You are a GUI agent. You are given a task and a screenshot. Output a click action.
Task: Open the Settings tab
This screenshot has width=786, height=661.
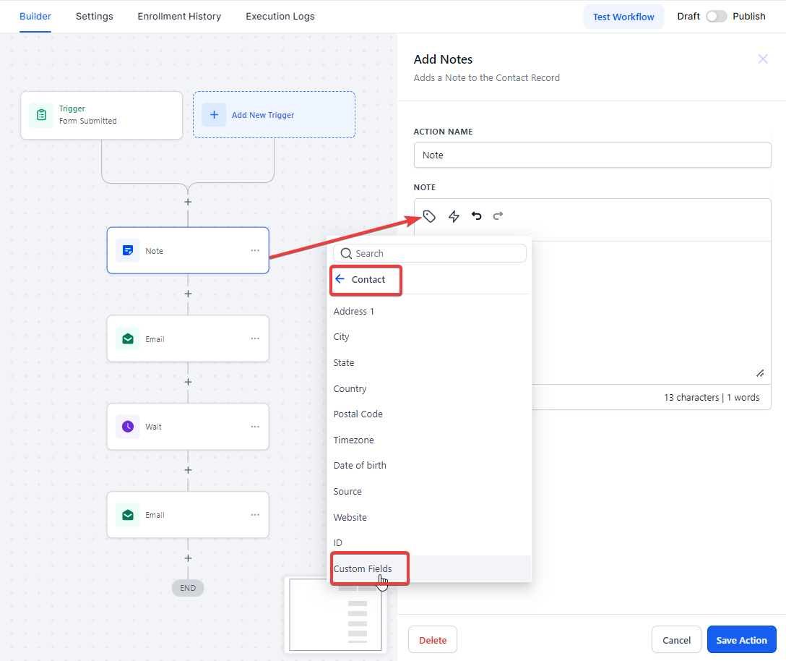(94, 16)
